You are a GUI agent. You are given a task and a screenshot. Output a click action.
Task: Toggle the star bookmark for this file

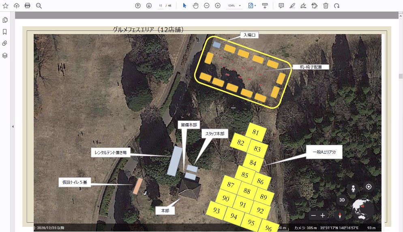pyautogui.click(x=5, y=6)
